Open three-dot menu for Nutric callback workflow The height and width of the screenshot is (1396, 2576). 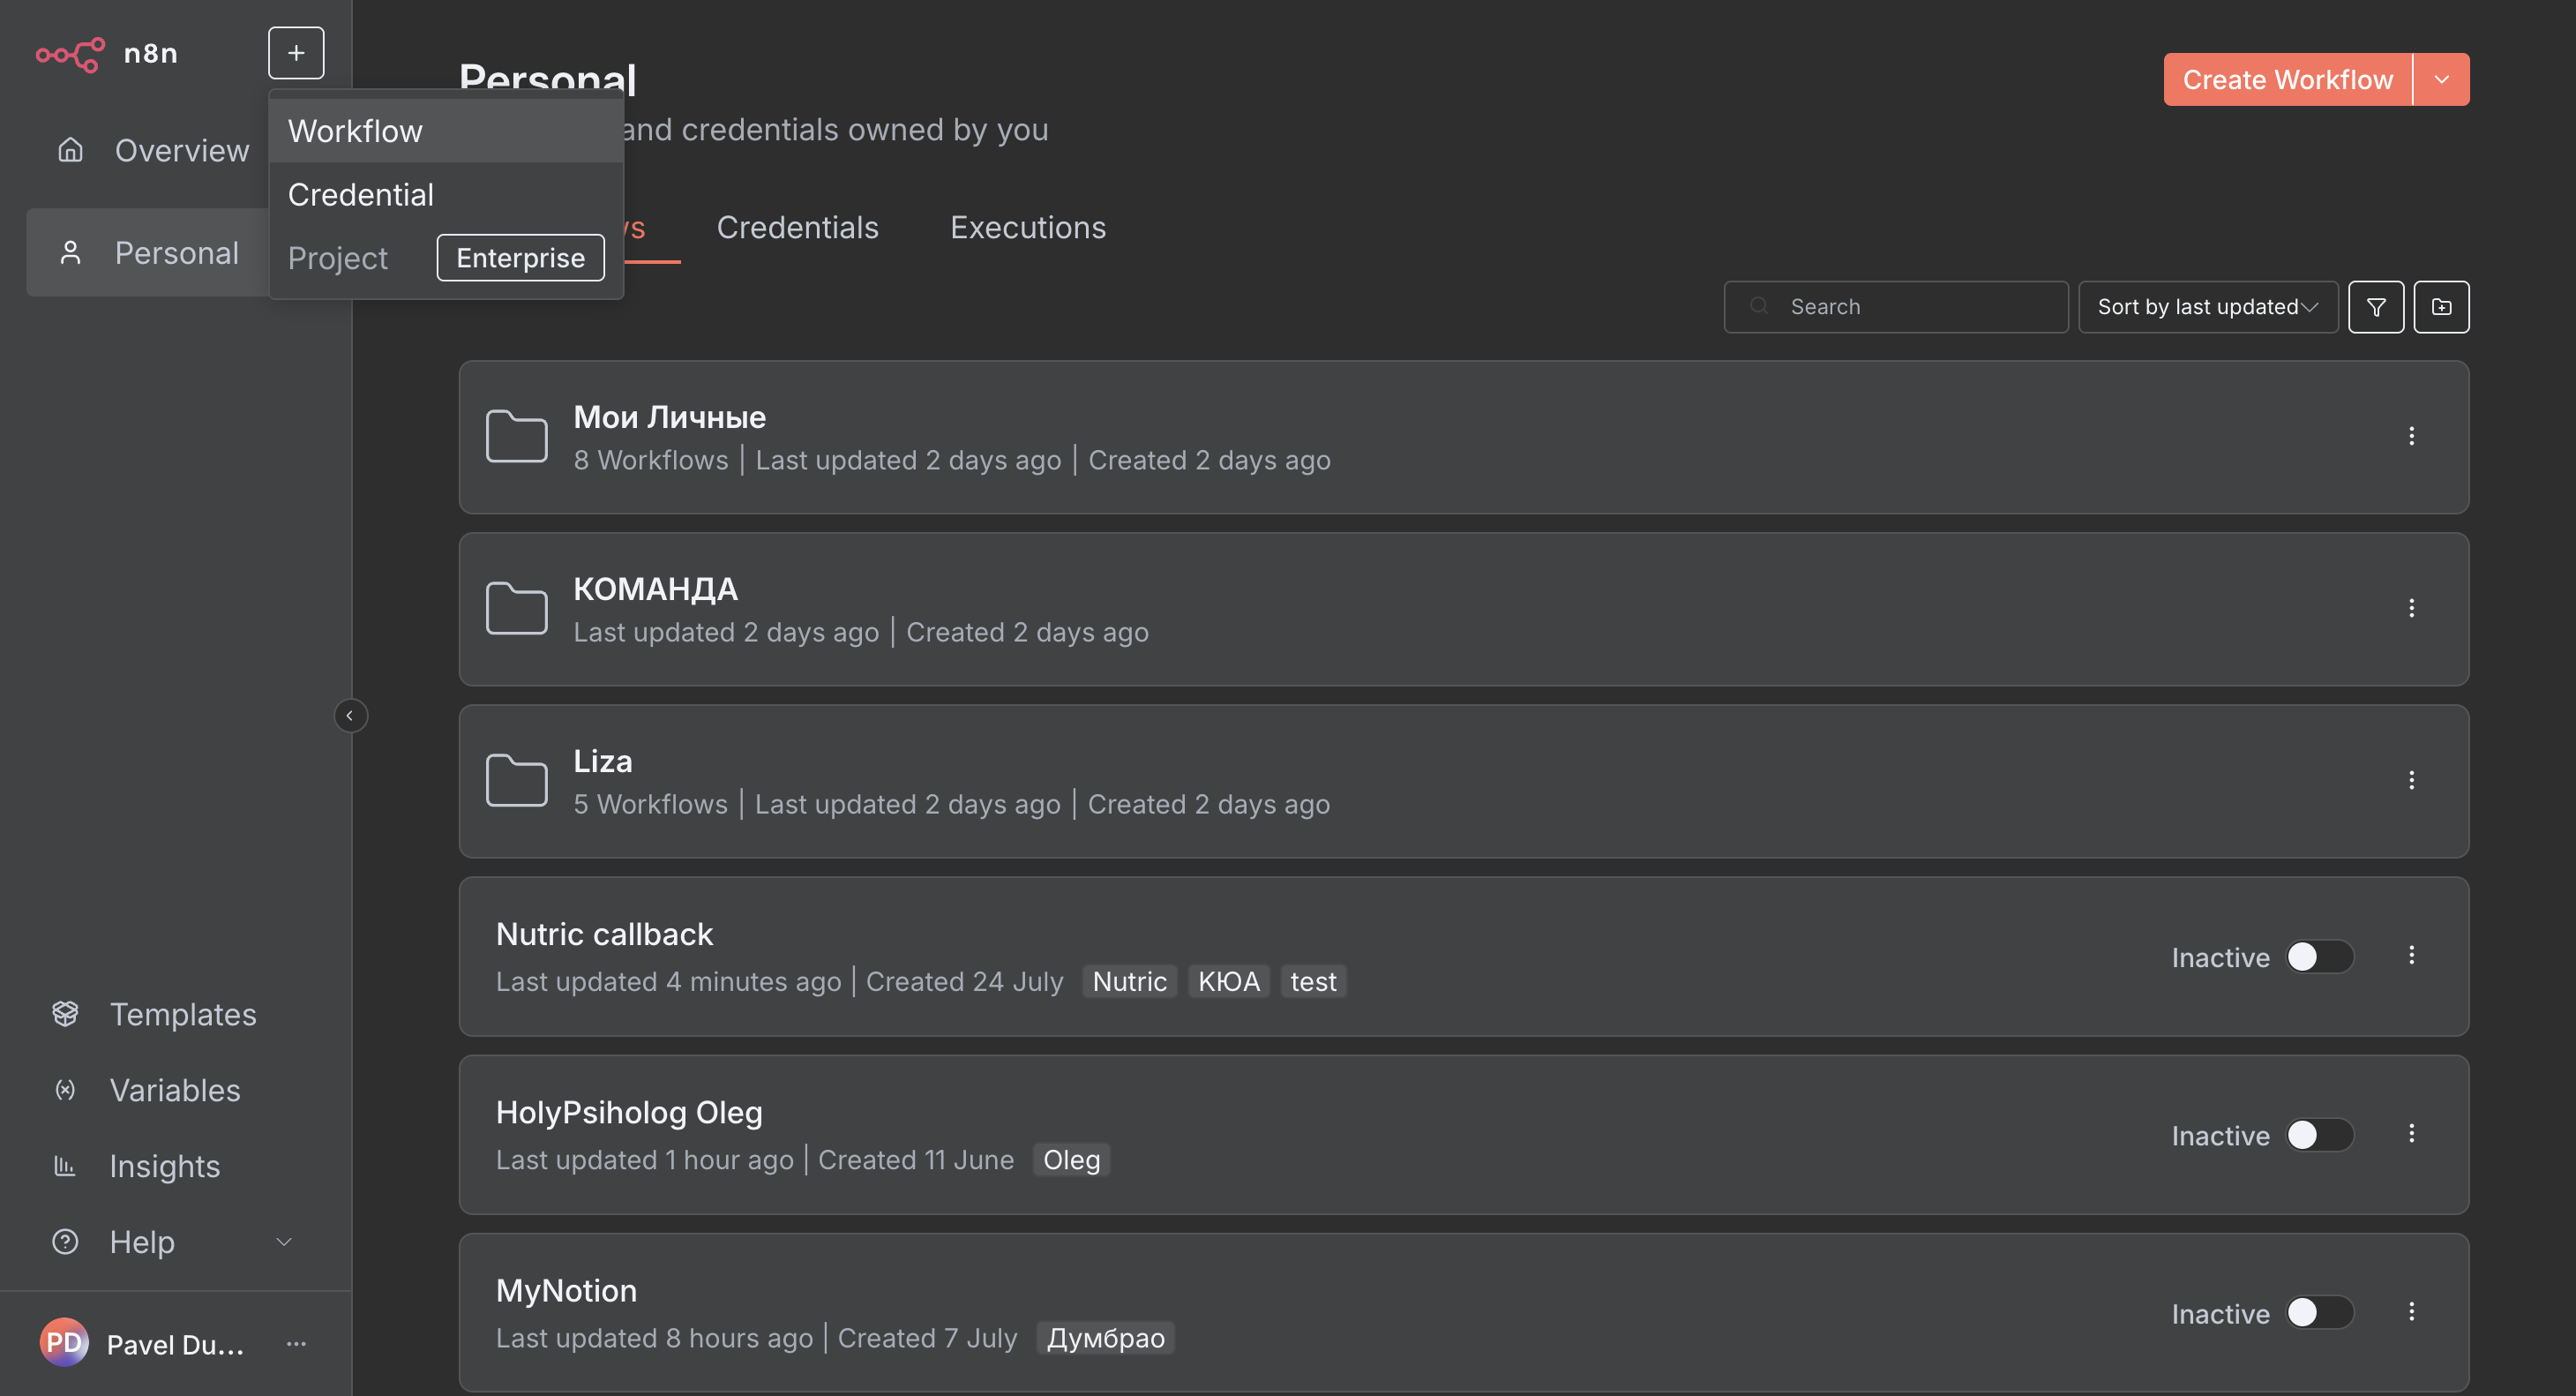(2411, 955)
